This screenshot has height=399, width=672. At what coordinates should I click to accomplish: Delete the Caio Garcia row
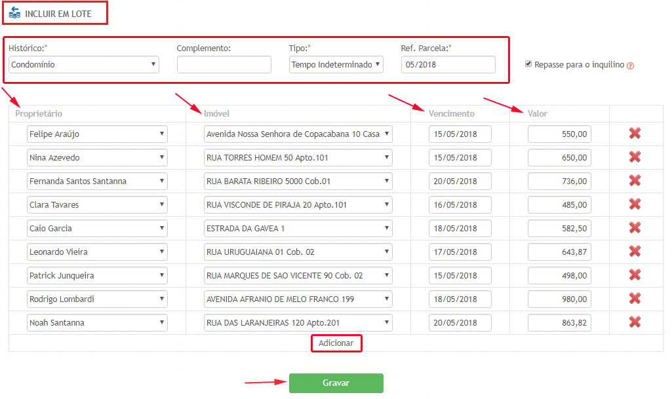[634, 228]
